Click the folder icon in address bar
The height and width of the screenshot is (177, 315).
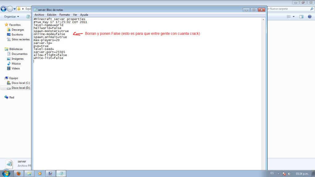click(19, 9)
